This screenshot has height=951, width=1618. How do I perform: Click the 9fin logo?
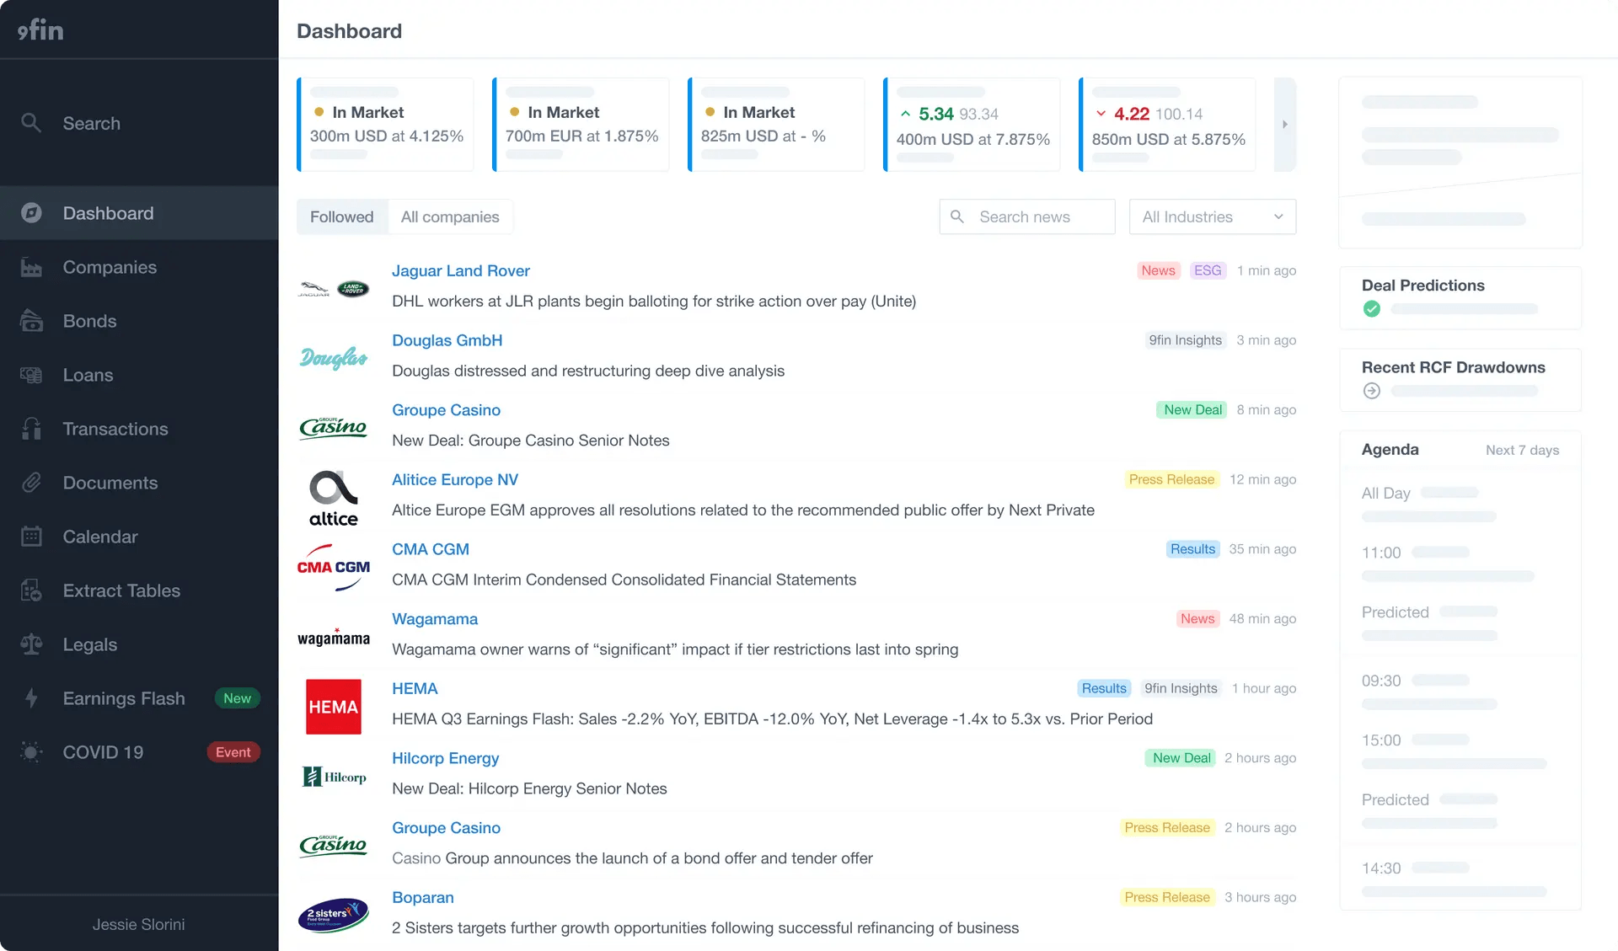click(40, 30)
